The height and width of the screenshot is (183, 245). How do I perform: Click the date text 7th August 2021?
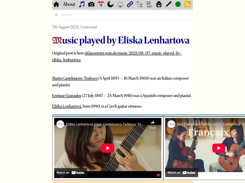(65, 27)
